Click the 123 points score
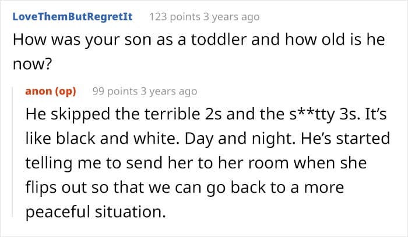 (175, 17)
